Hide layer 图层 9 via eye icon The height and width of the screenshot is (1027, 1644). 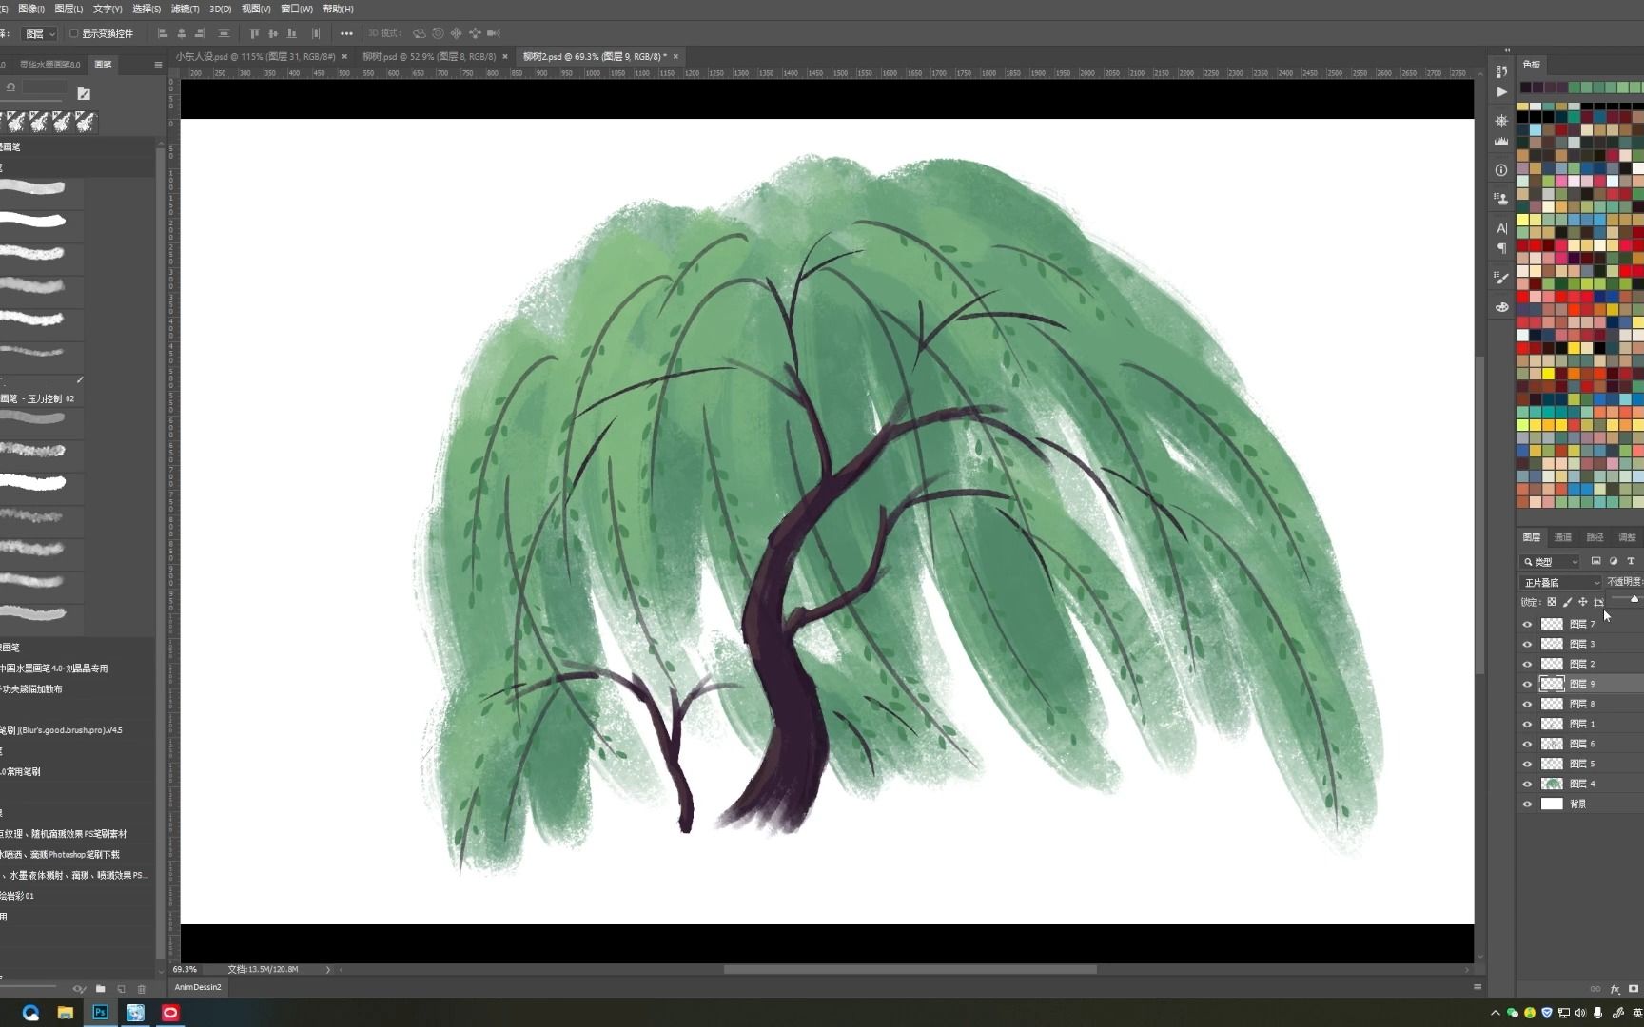coord(1527,685)
